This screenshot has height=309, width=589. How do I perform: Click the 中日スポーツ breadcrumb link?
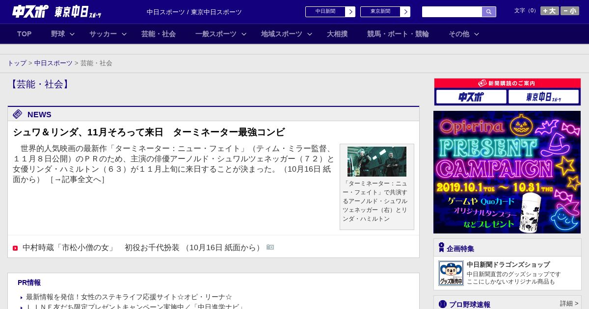point(54,63)
